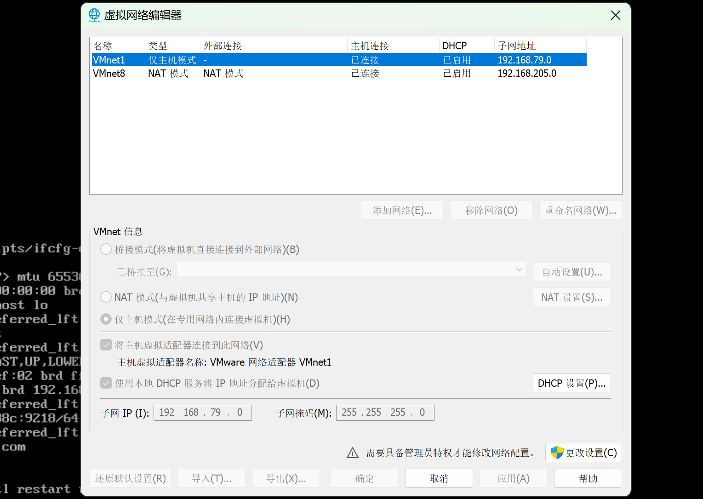Select the 桥接模式 radio button

[x=106, y=249]
